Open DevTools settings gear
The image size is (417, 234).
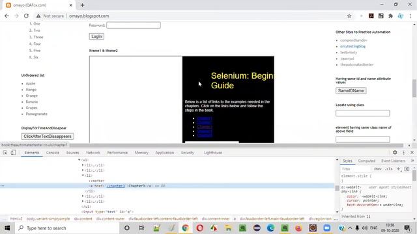(395, 152)
